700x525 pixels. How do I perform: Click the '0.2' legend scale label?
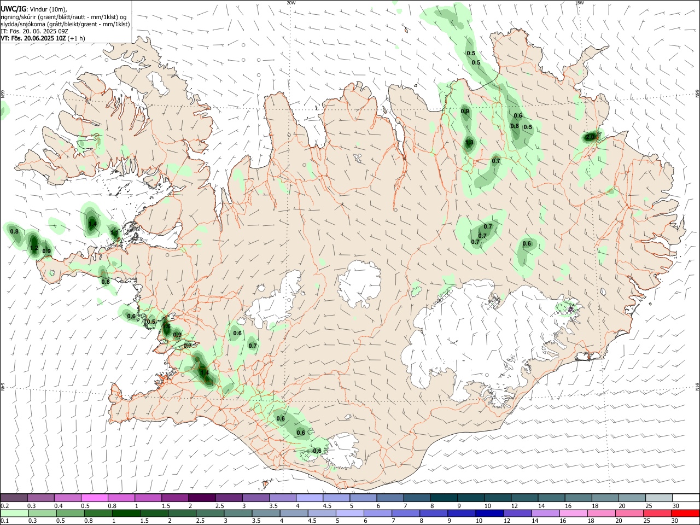tap(5, 506)
